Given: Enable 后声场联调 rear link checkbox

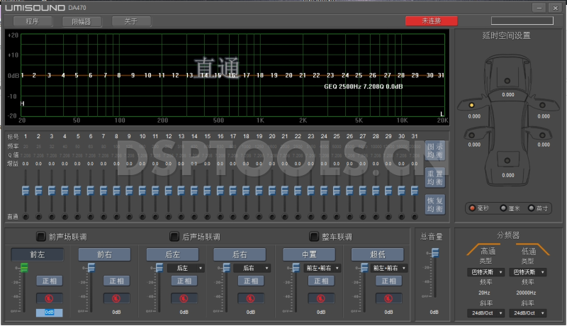Looking at the screenshot, I should [x=174, y=237].
